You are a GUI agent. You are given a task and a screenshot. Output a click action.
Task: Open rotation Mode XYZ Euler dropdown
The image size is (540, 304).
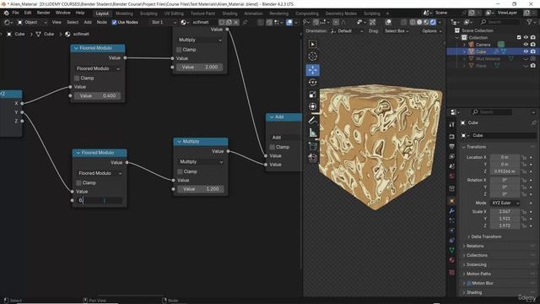505,203
